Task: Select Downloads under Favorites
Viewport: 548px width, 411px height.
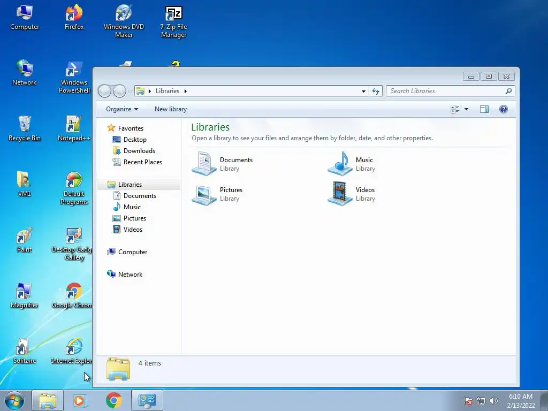Action: click(139, 150)
